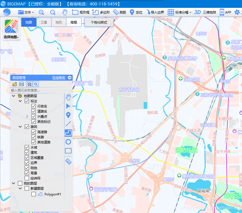The height and width of the screenshot is (213, 242).
Task: Click the zoom in magnifier icon
Action: coord(41,12)
